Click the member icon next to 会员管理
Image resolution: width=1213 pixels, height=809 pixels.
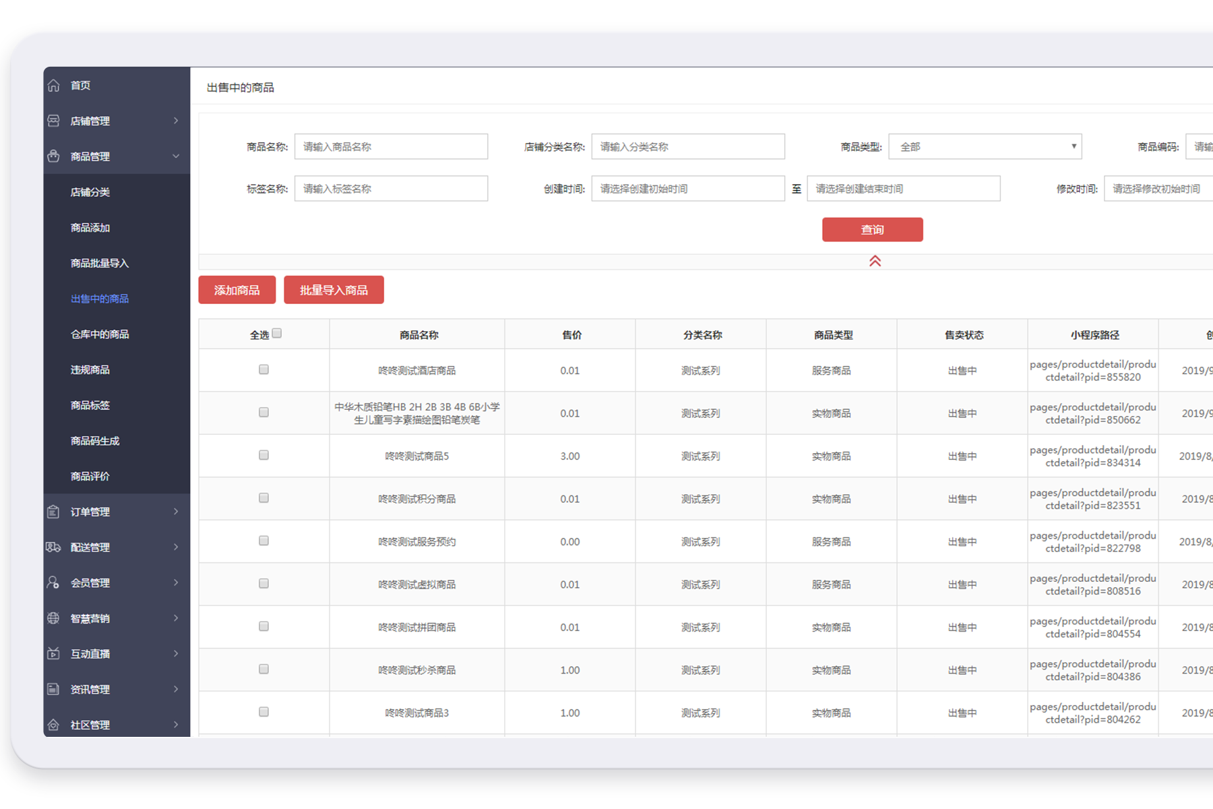(54, 582)
